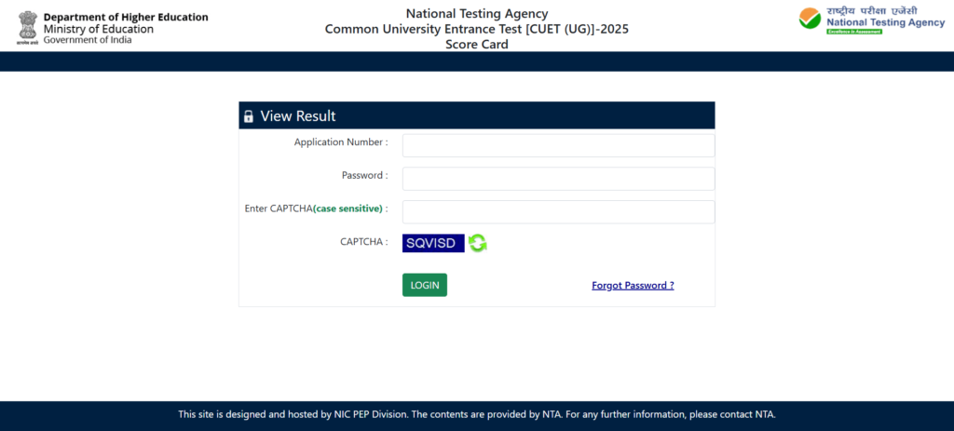
Task: Click the lock icon beside View Result
Action: coord(248,116)
